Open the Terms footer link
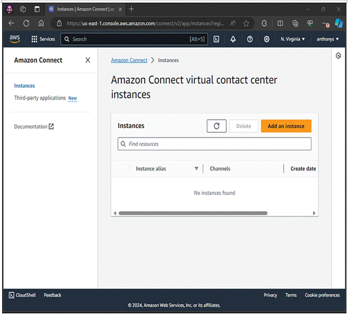348x317 pixels. coord(291,295)
